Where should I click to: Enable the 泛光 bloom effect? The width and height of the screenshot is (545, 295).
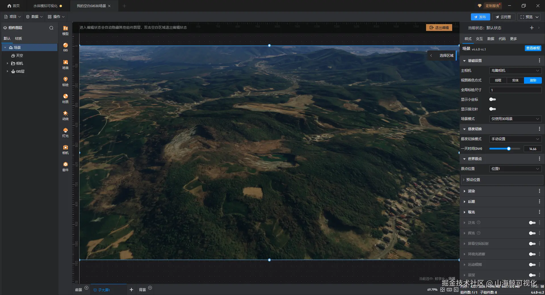click(x=532, y=223)
